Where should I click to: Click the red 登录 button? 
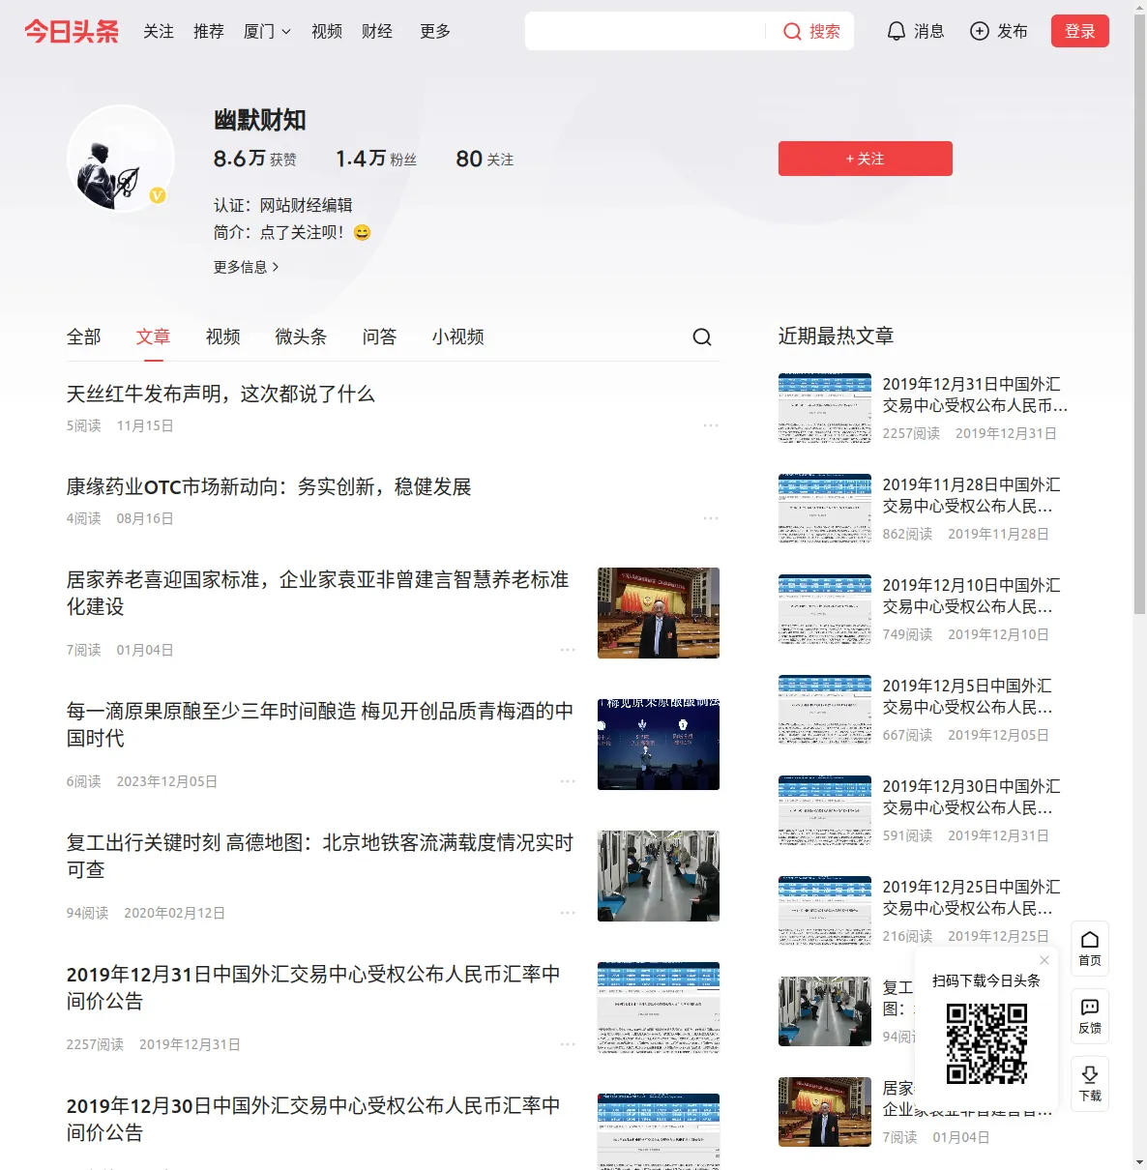coord(1080,32)
